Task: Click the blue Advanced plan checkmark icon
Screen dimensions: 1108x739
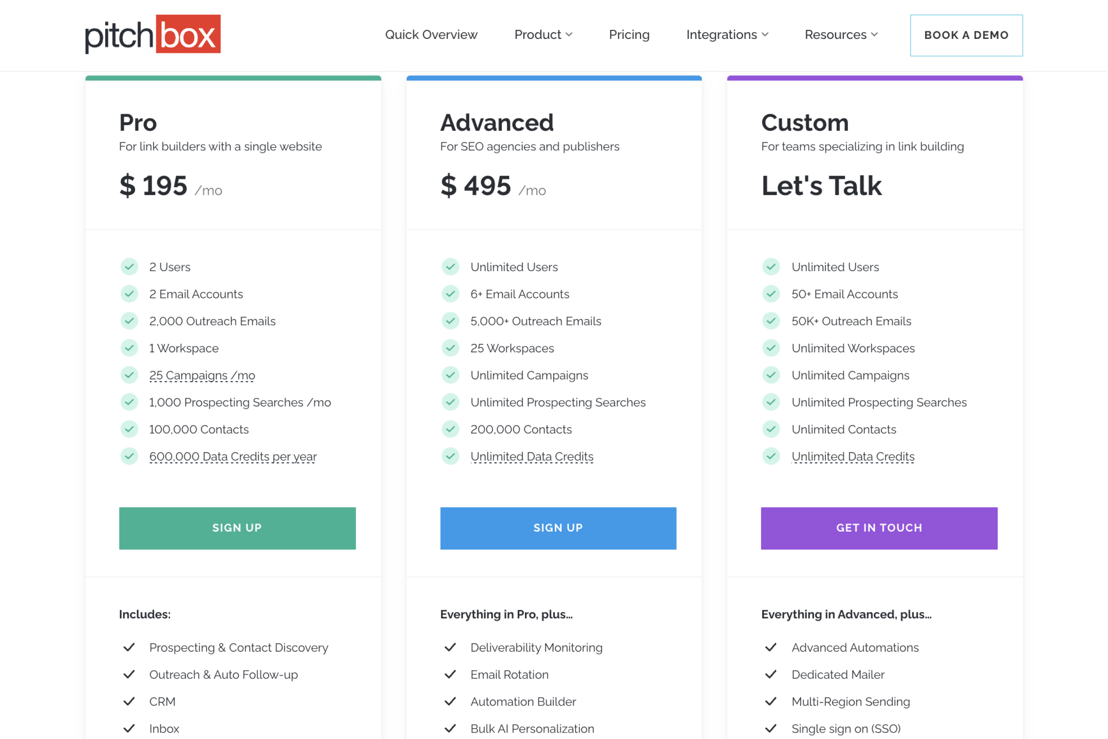Action: click(450, 266)
